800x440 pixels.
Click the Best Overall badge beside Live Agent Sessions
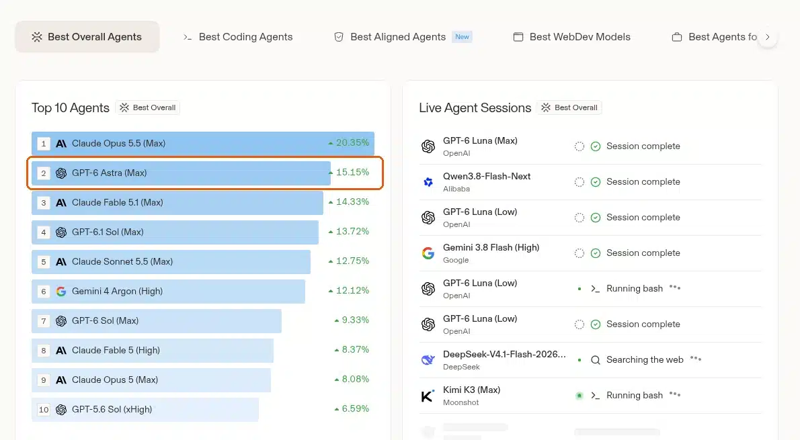coord(569,107)
